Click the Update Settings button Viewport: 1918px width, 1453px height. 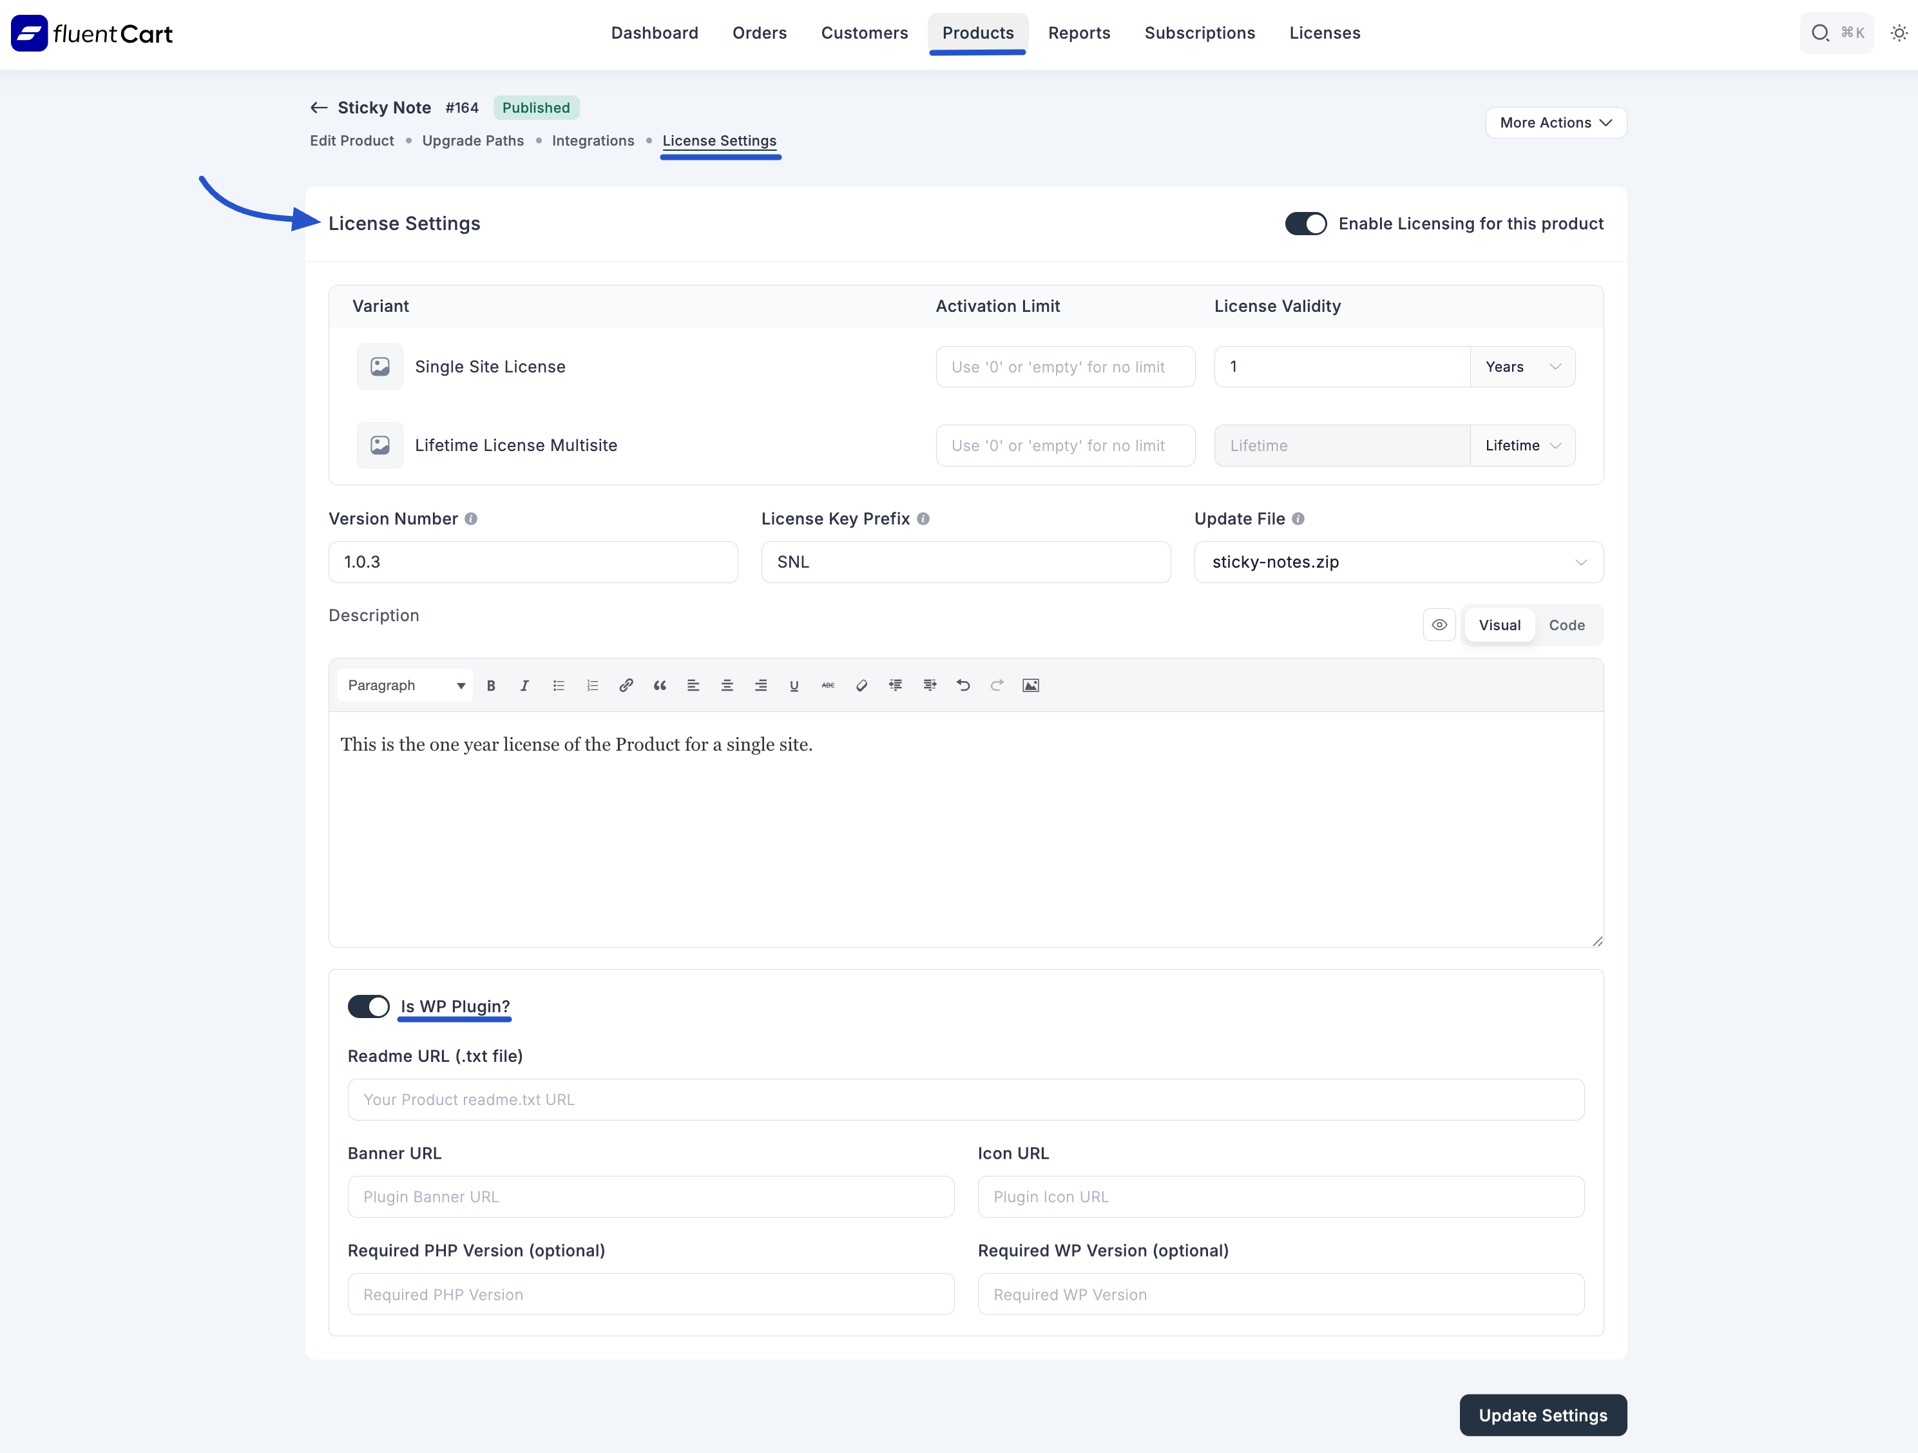point(1542,1415)
